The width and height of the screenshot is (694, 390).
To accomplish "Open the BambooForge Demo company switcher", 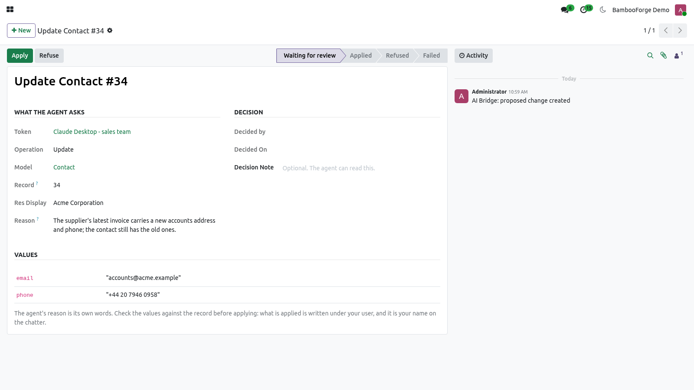I will 641,10.
